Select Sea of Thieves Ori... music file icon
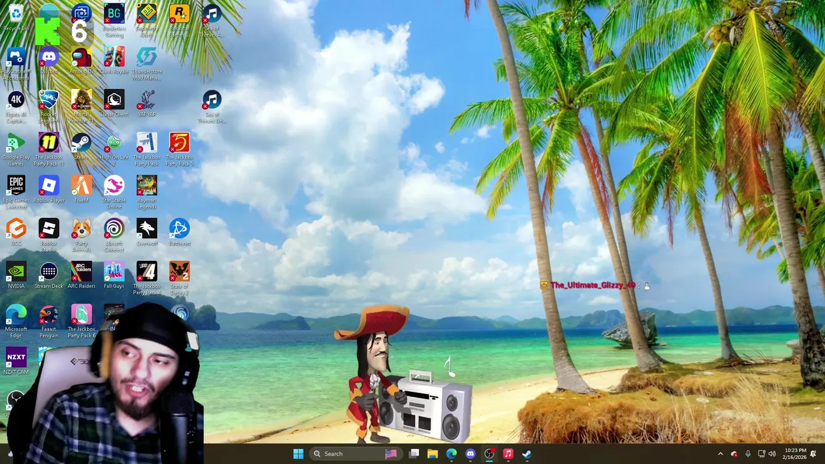Viewport: 825px width, 464px height. 211,107
